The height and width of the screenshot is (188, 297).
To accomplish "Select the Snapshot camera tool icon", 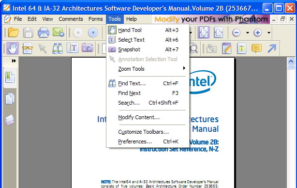I will coord(88,48).
